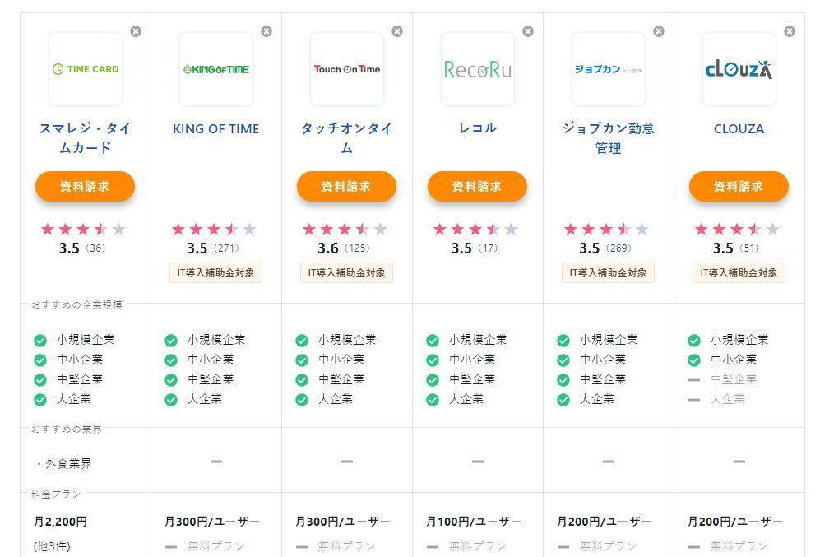
Task: Click the ジョブカン logo image
Action: [x=609, y=69]
